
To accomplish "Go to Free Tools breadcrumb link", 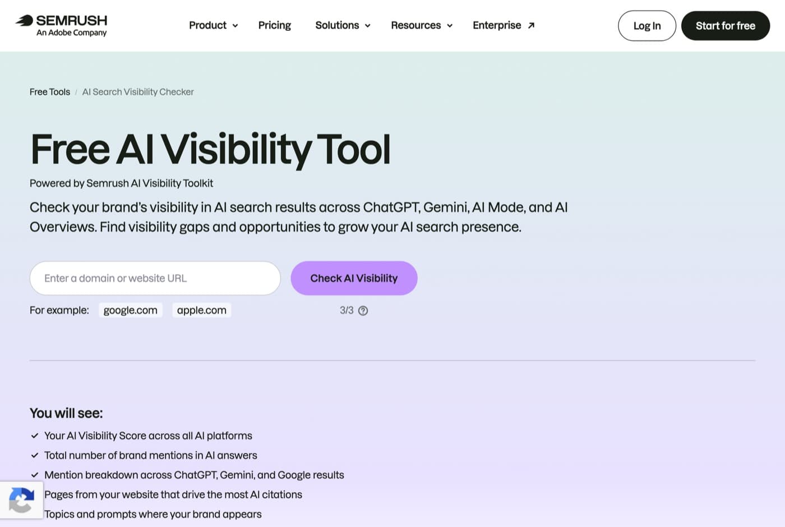I will point(50,92).
